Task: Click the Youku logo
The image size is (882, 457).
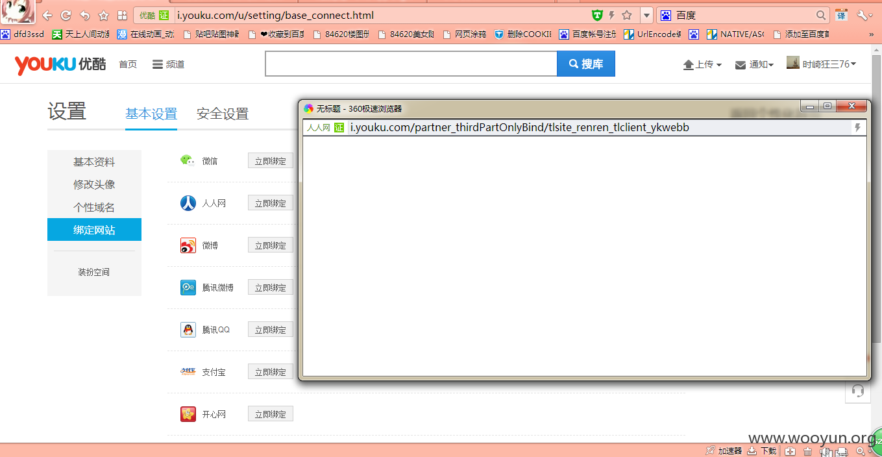Action: pyautogui.click(x=60, y=64)
